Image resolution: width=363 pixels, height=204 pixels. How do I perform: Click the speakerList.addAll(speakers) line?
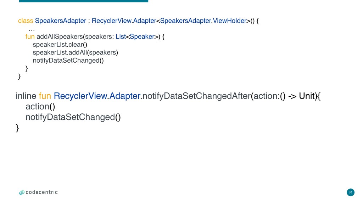pos(76,52)
